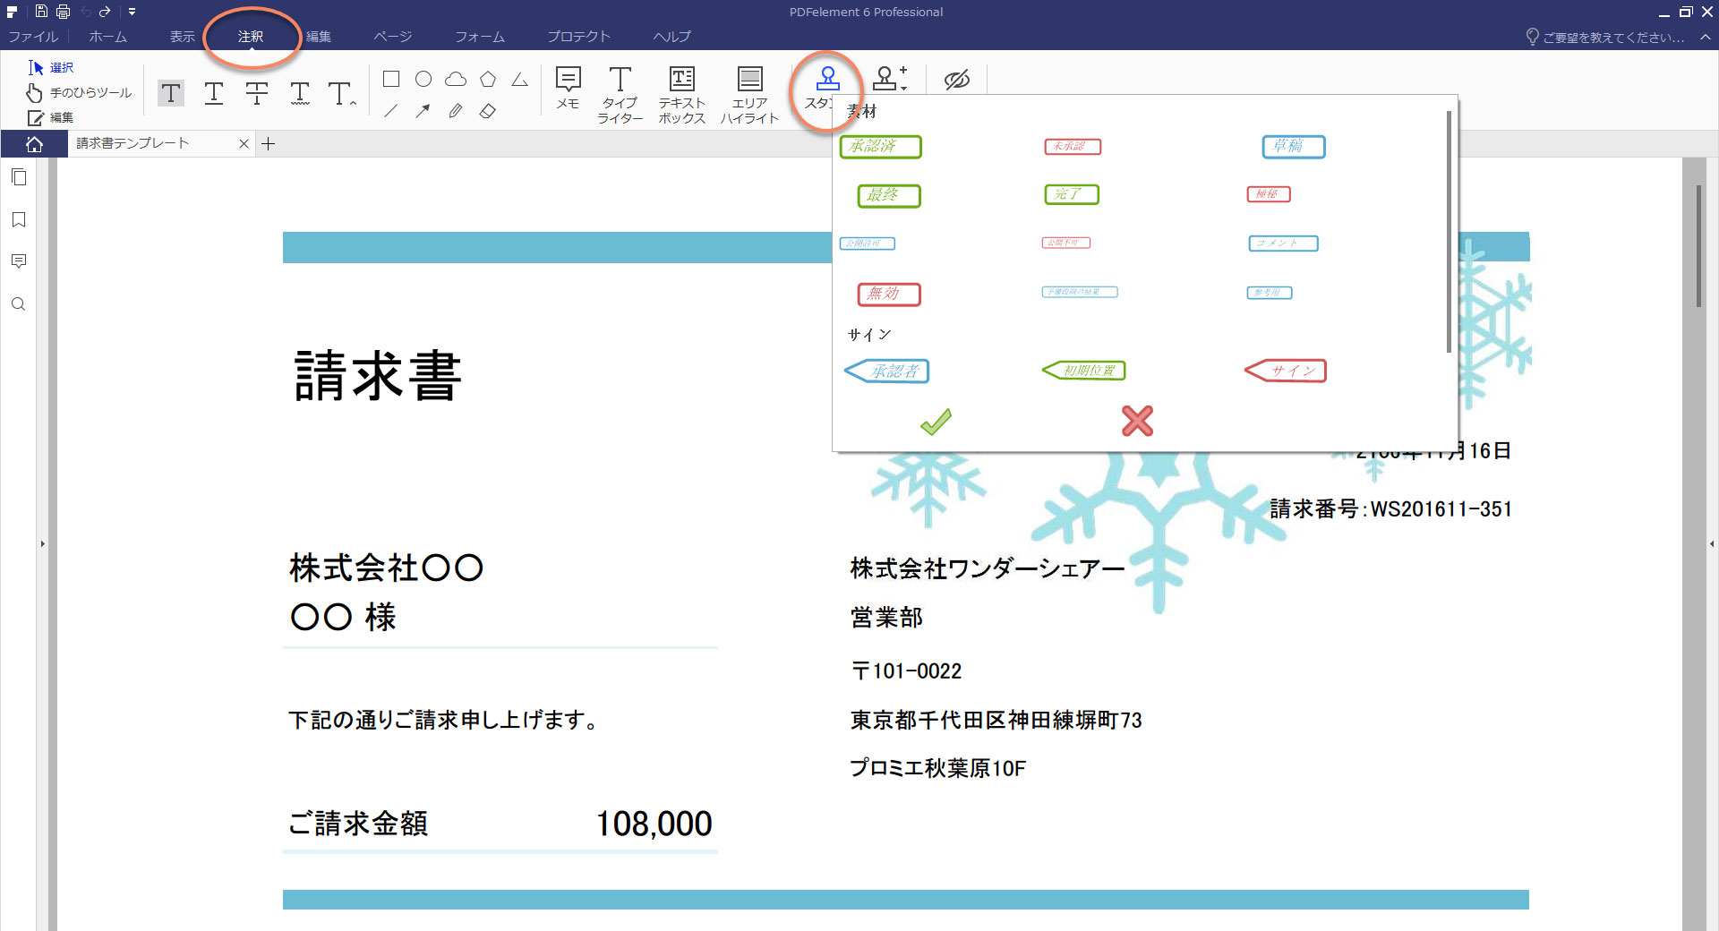Screen dimensions: 1719x931
Task: Choose the 完了 stamp
Action: 1071,194
